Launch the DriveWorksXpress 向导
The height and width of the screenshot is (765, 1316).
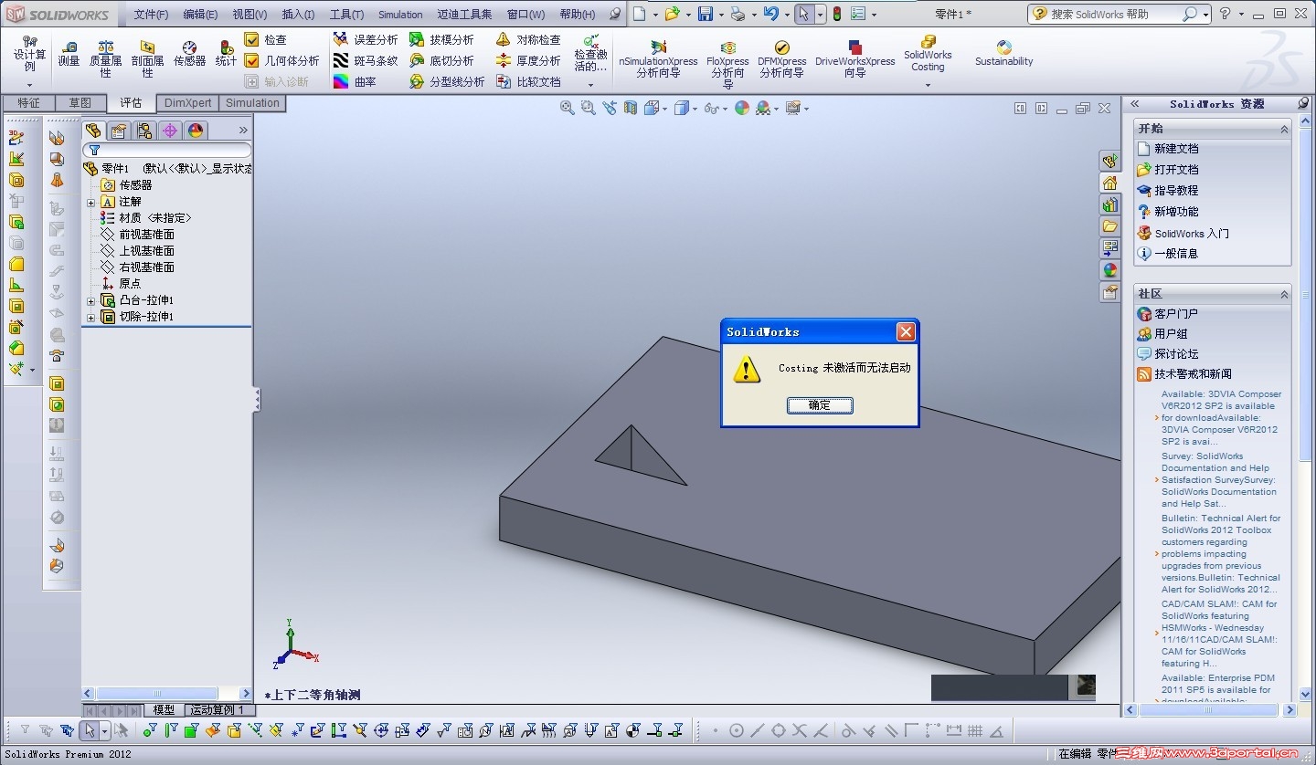click(854, 59)
